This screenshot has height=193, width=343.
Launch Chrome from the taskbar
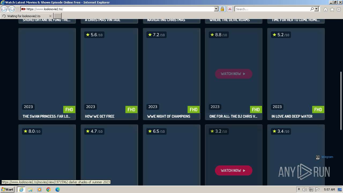click(49, 190)
